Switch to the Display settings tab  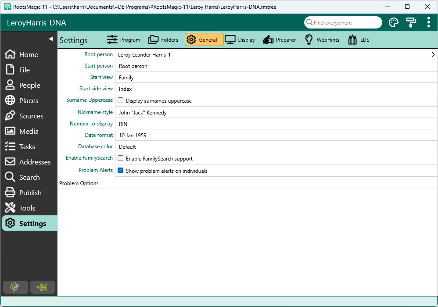(240, 40)
